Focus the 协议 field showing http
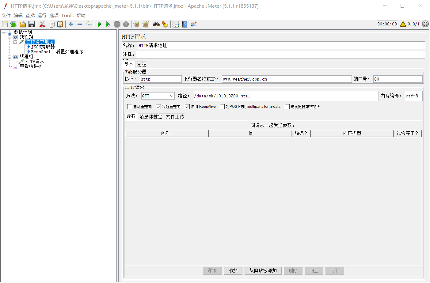This screenshot has width=430, height=283. pyautogui.click(x=161, y=79)
